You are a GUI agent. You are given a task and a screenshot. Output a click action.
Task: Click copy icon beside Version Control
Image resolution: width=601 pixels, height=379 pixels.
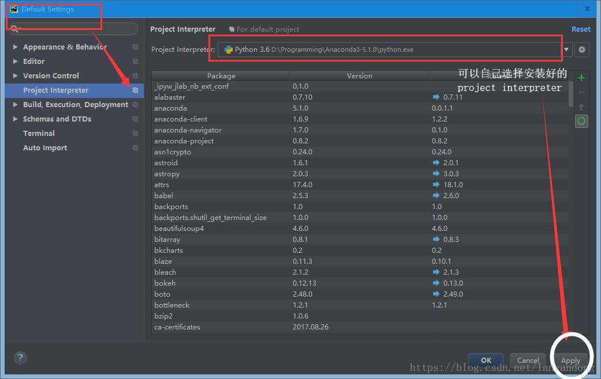click(x=135, y=75)
